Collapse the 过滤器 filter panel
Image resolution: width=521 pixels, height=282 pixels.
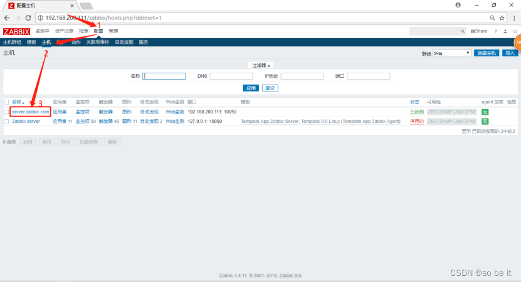pyautogui.click(x=261, y=65)
